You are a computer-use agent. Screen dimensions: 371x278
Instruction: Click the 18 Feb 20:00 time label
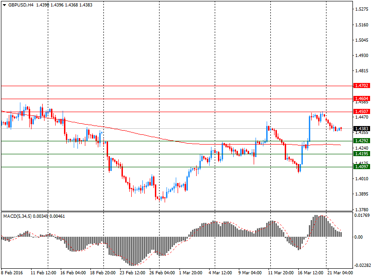pos(103,273)
